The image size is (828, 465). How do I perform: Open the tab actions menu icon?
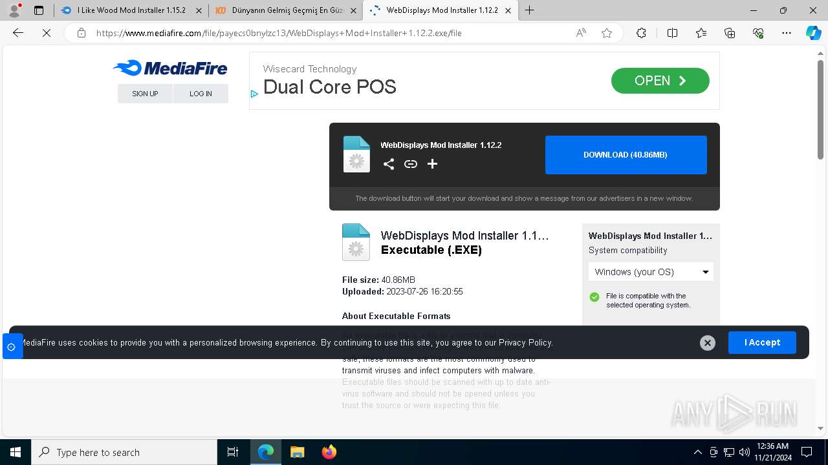point(39,10)
